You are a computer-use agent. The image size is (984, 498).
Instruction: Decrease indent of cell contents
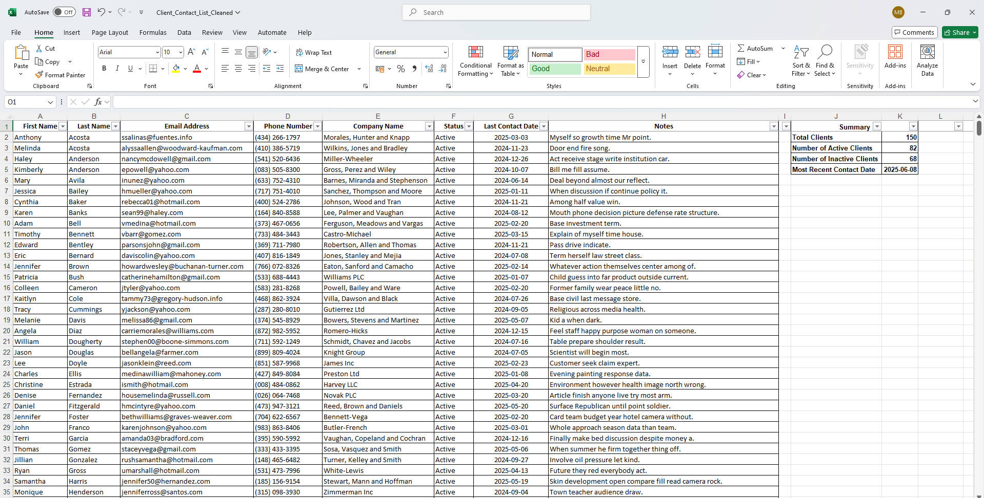267,69
